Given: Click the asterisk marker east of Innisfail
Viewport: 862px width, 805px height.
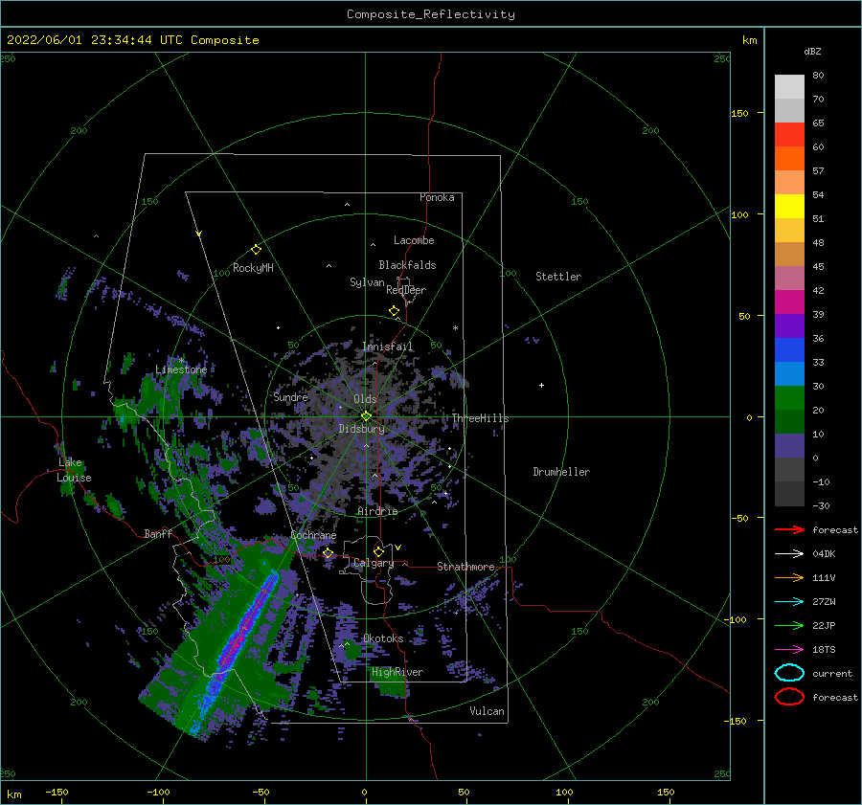Looking at the screenshot, I should [455, 328].
